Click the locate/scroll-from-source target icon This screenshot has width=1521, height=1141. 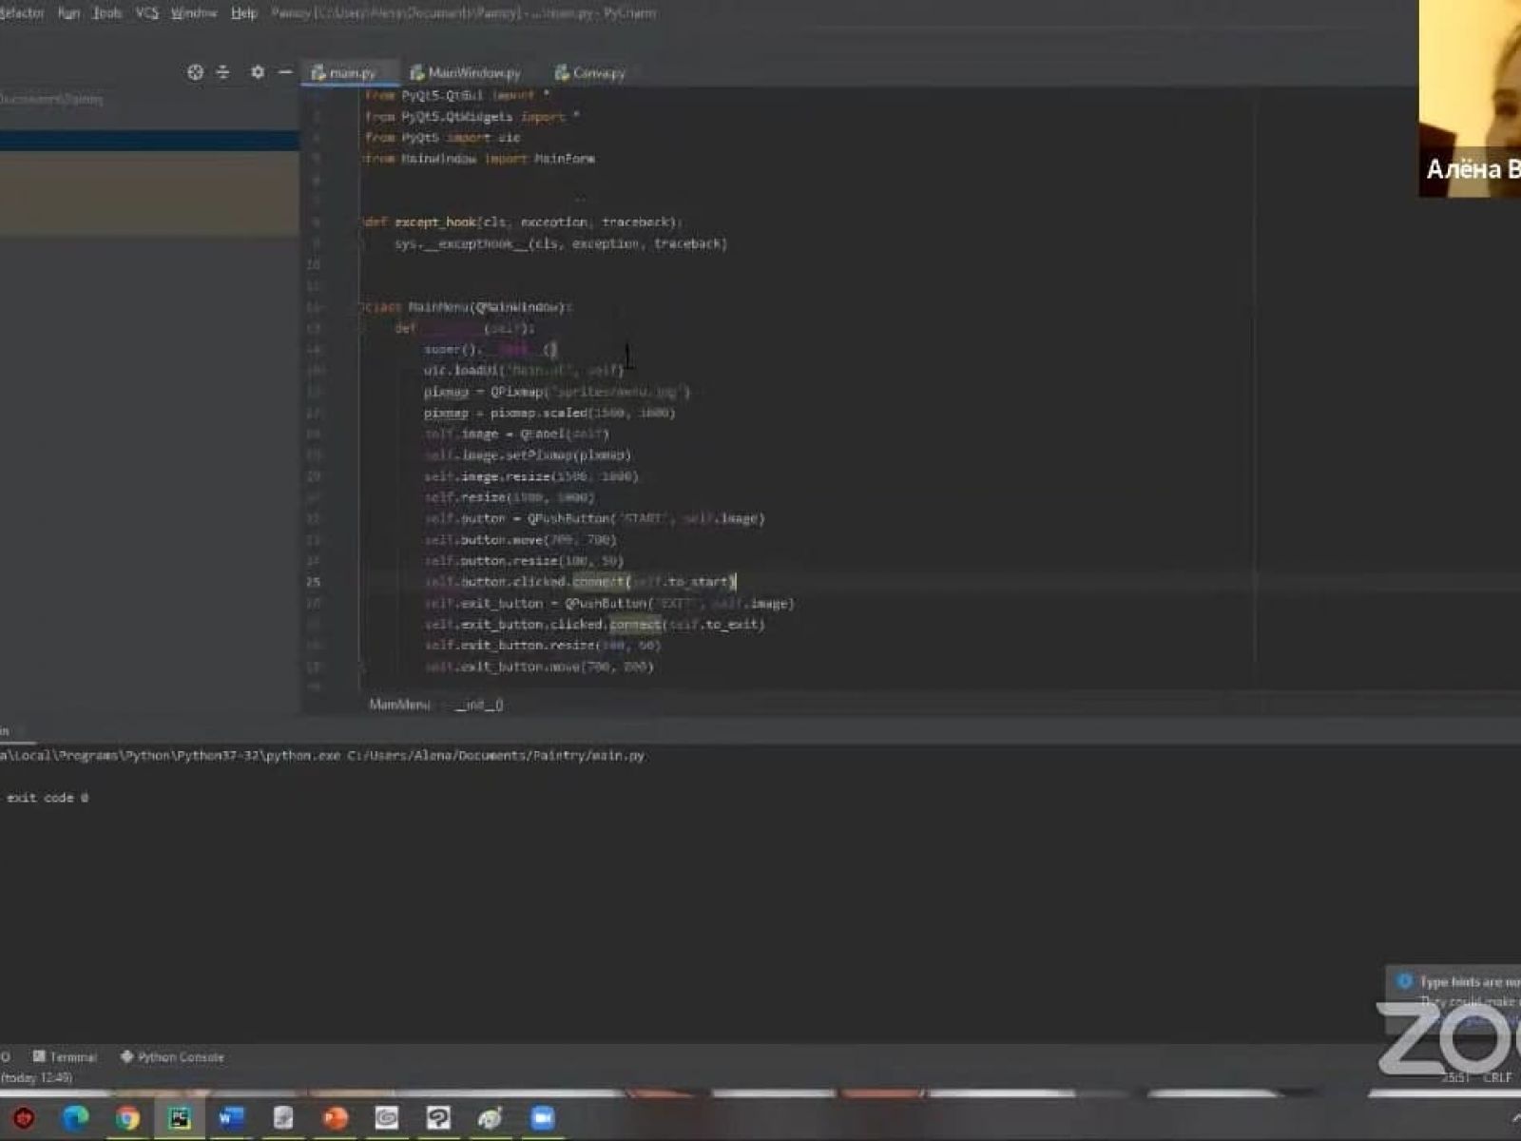coord(195,72)
